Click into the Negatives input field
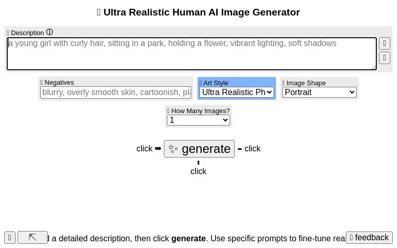This screenshot has height=248, width=397. coord(116,92)
